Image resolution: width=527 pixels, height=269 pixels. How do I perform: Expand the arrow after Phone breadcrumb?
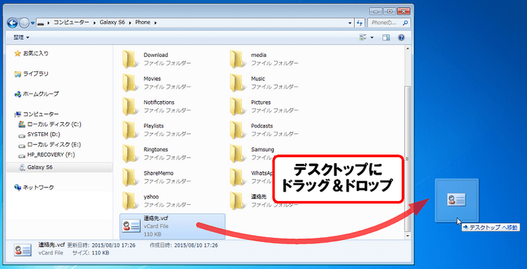click(155, 23)
